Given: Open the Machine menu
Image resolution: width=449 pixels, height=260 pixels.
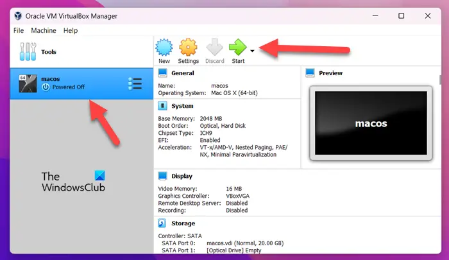Looking at the screenshot, I should click(44, 30).
